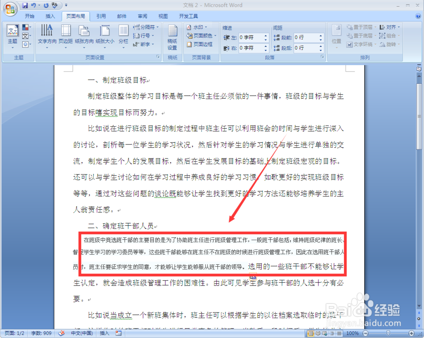Click 页面: 1/2 in status bar

click(14, 333)
